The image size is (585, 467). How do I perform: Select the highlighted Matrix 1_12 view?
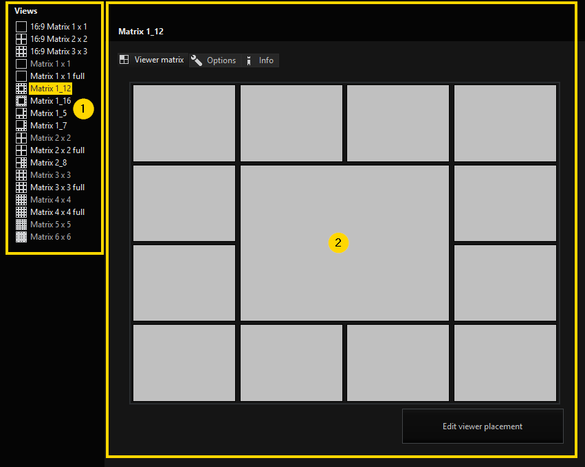51,89
